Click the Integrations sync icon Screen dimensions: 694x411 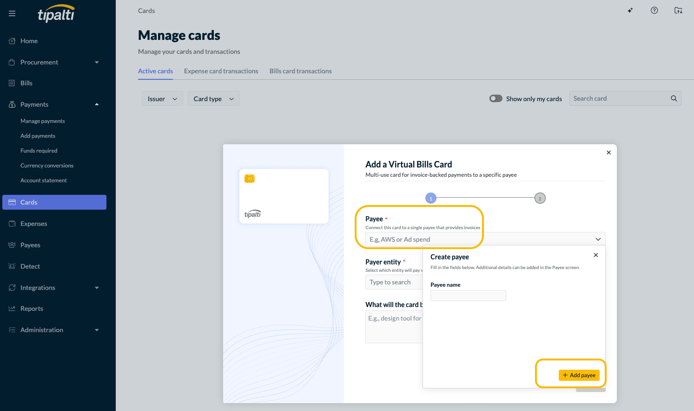tap(12, 288)
